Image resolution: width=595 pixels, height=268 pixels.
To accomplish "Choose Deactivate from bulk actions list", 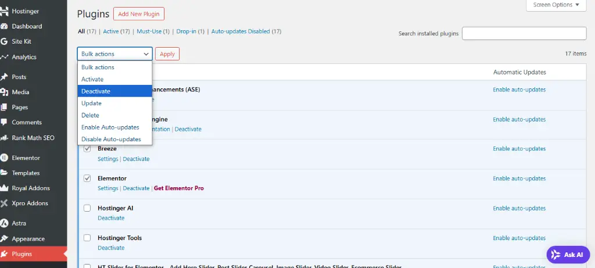I will [114, 91].
